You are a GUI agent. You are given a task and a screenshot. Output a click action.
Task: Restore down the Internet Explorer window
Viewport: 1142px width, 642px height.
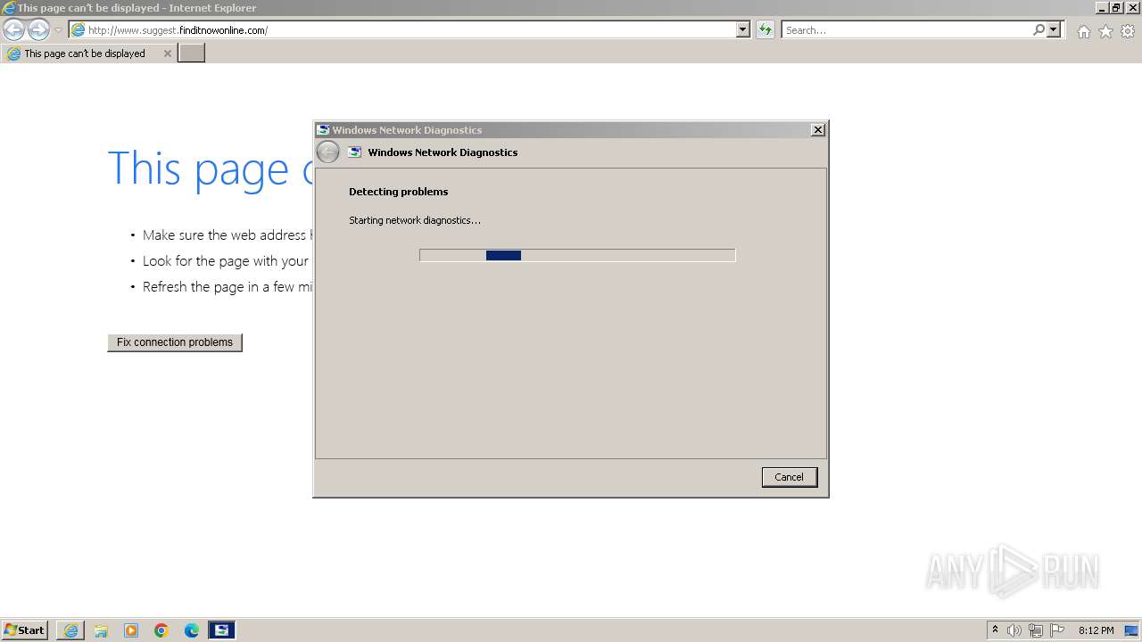(x=1116, y=8)
